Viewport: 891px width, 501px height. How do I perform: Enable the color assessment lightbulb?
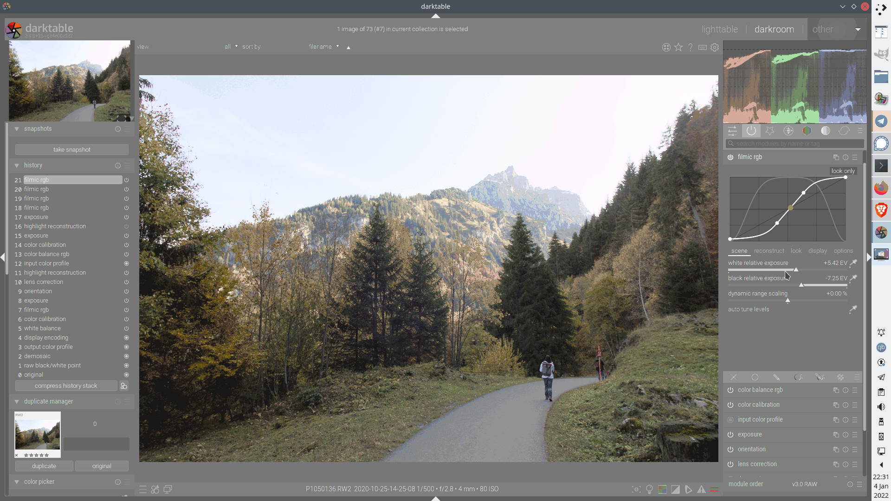point(650,489)
